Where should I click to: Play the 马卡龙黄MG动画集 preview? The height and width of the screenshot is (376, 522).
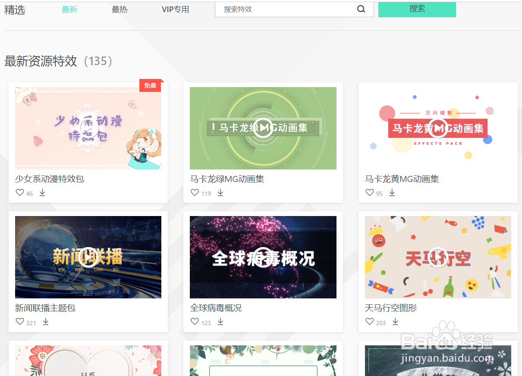(438, 128)
